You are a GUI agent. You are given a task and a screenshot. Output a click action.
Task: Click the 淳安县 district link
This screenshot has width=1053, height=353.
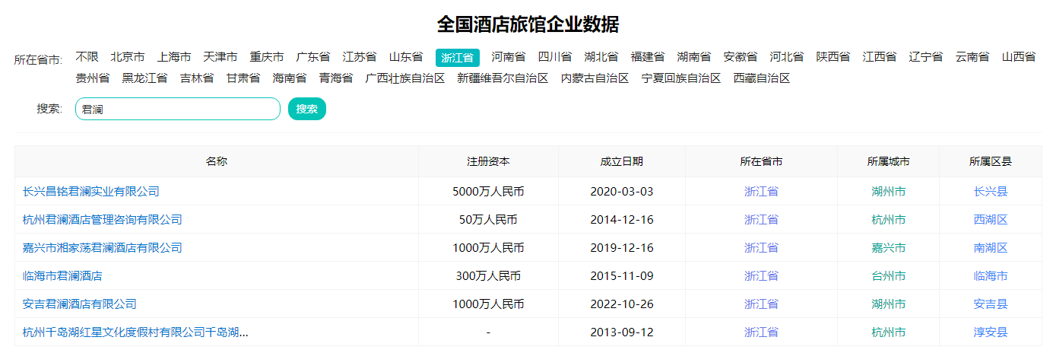click(991, 332)
